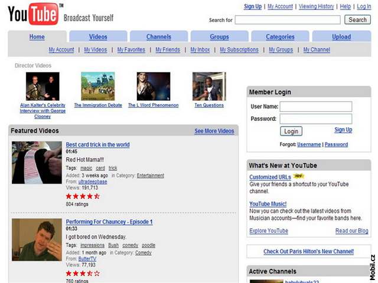This screenshot has width=378, height=283.
Task: Open My Subscriptions in the sub-navigation
Action: (239, 50)
